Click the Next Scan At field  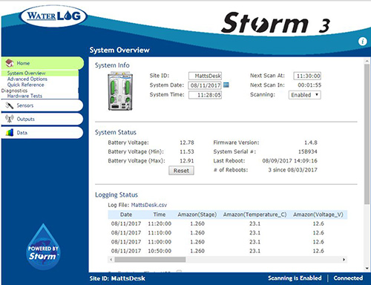coord(307,76)
